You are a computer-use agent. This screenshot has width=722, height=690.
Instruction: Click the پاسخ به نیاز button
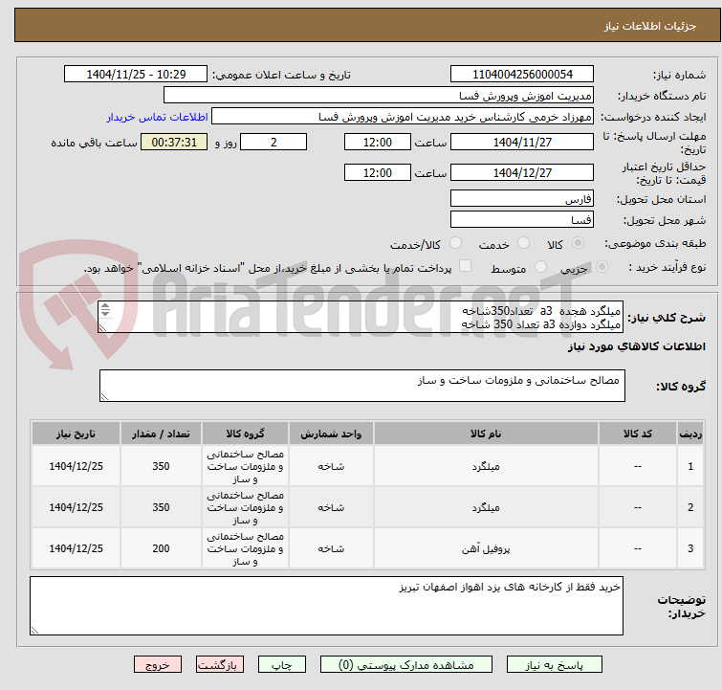pos(554,665)
